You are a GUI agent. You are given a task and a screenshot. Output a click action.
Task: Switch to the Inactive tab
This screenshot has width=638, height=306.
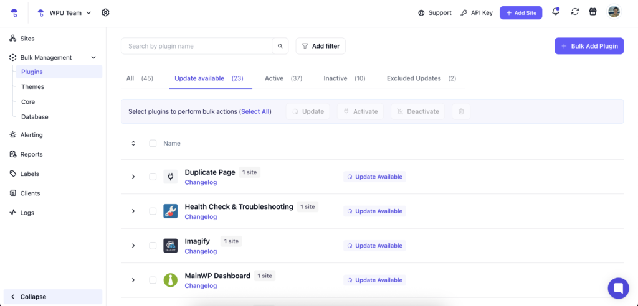pos(344,78)
